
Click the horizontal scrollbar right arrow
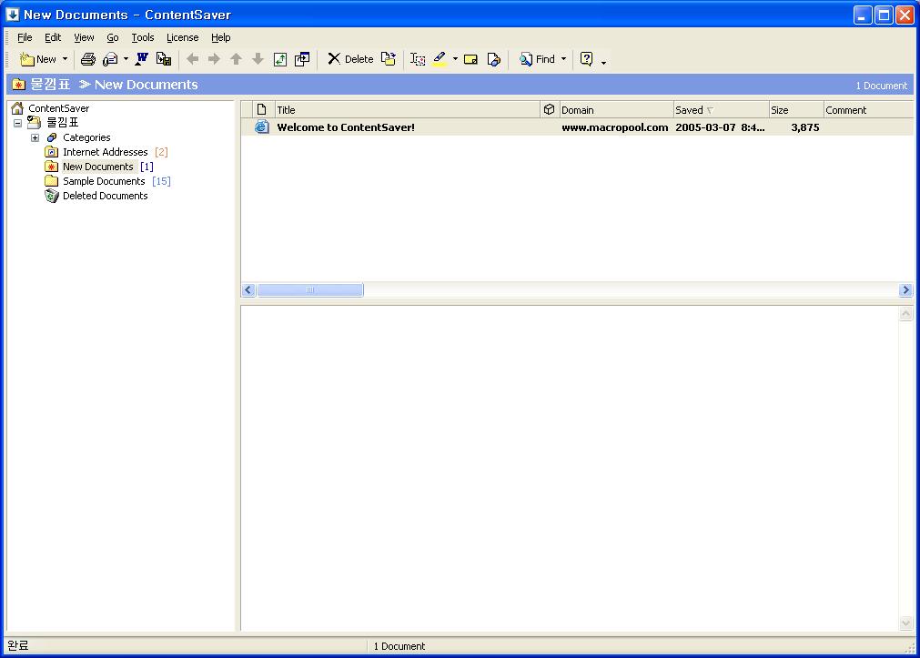coord(905,290)
